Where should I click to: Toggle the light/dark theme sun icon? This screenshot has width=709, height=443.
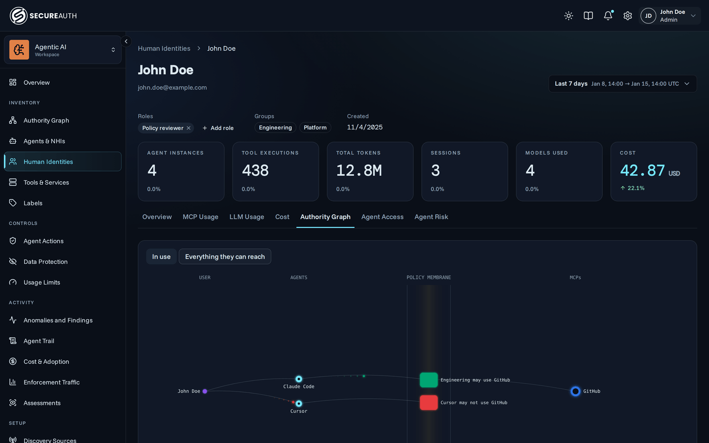tap(569, 16)
